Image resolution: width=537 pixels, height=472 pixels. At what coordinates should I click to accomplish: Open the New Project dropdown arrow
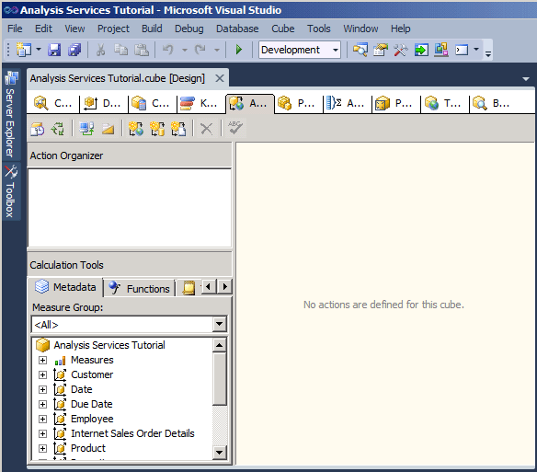coord(39,50)
